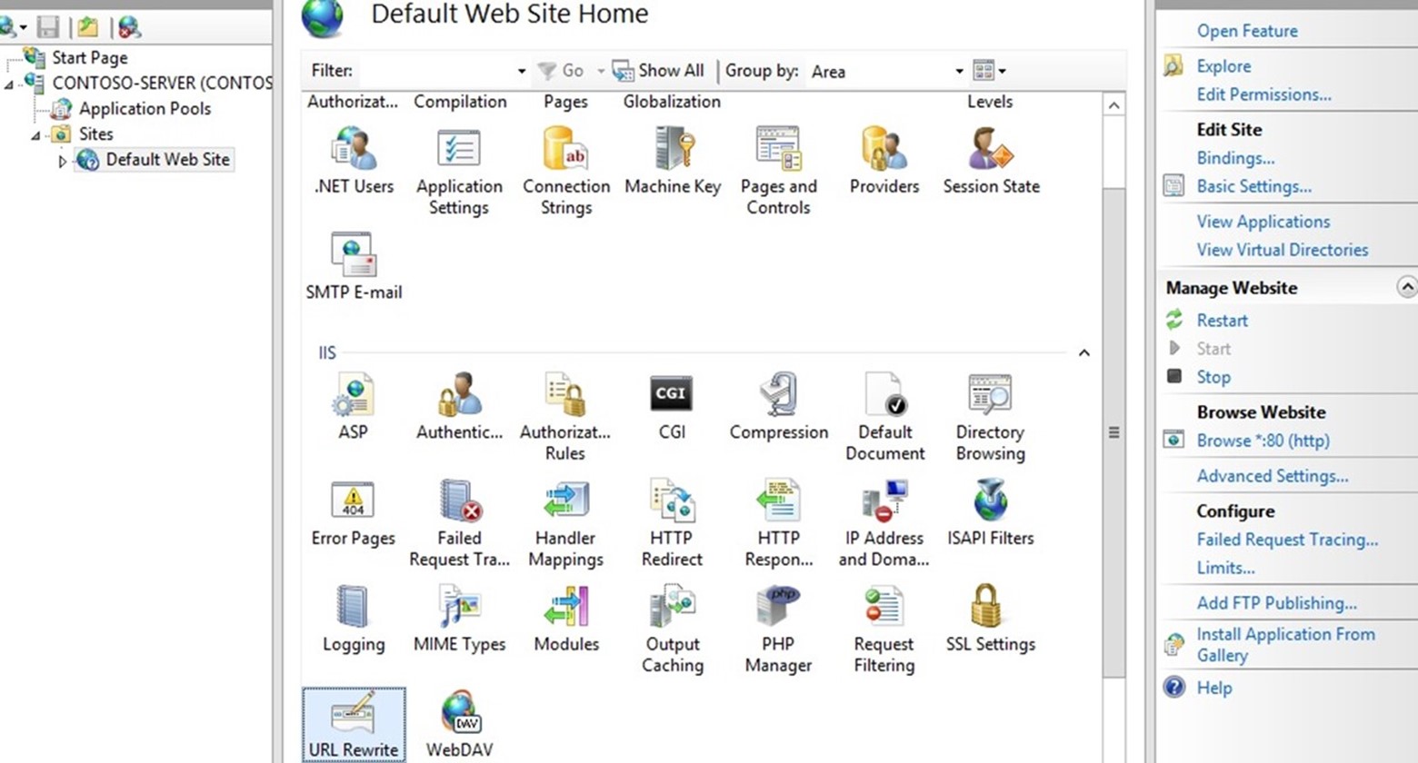Stop the website
This screenshot has height=763, width=1418.
click(x=1213, y=377)
